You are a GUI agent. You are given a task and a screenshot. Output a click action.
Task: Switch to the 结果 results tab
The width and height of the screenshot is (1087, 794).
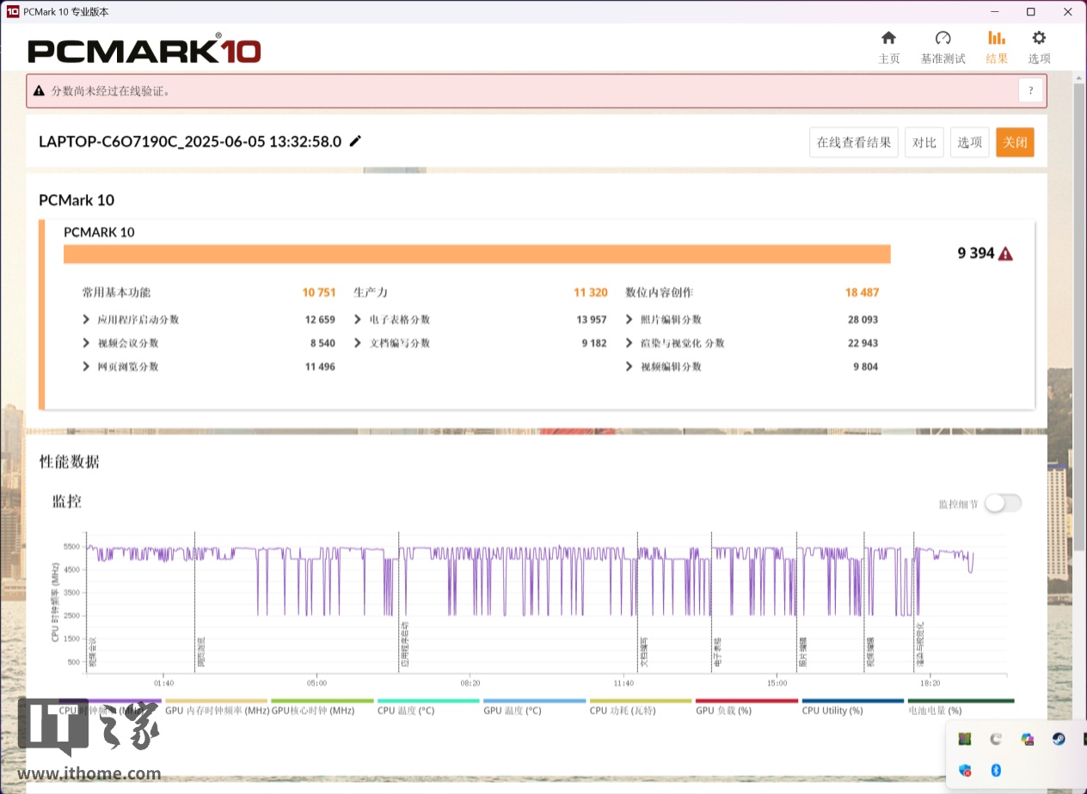997,46
